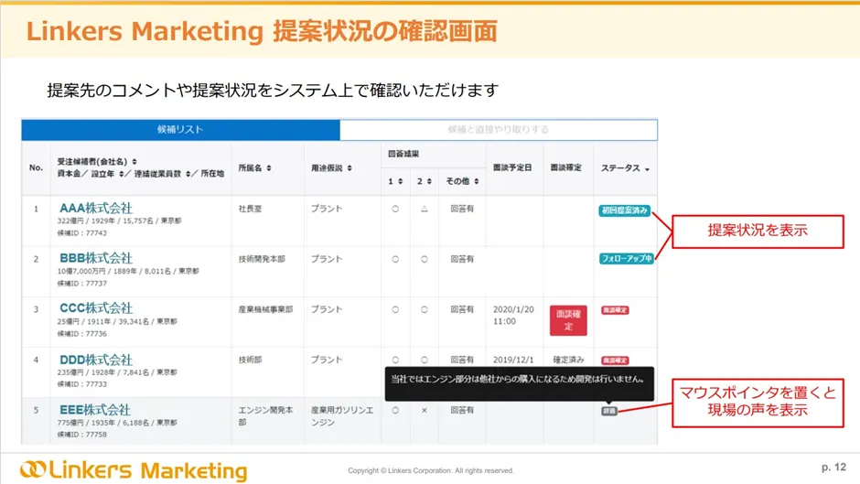The image size is (860, 484).
Task: Click first circle mark in AAA row
Action: pyautogui.click(x=395, y=209)
